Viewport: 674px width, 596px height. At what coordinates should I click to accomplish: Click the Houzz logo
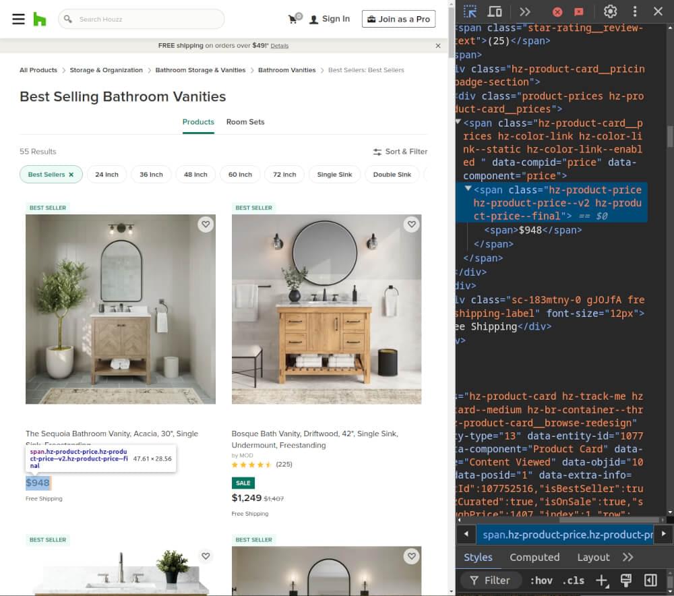pyautogui.click(x=40, y=19)
